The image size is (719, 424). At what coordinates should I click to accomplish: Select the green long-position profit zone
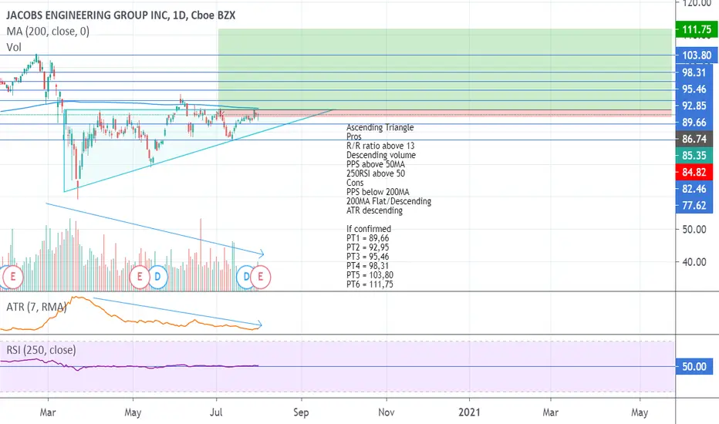click(x=445, y=69)
